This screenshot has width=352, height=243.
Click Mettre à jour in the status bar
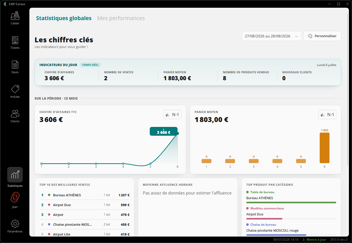[x=314, y=240]
